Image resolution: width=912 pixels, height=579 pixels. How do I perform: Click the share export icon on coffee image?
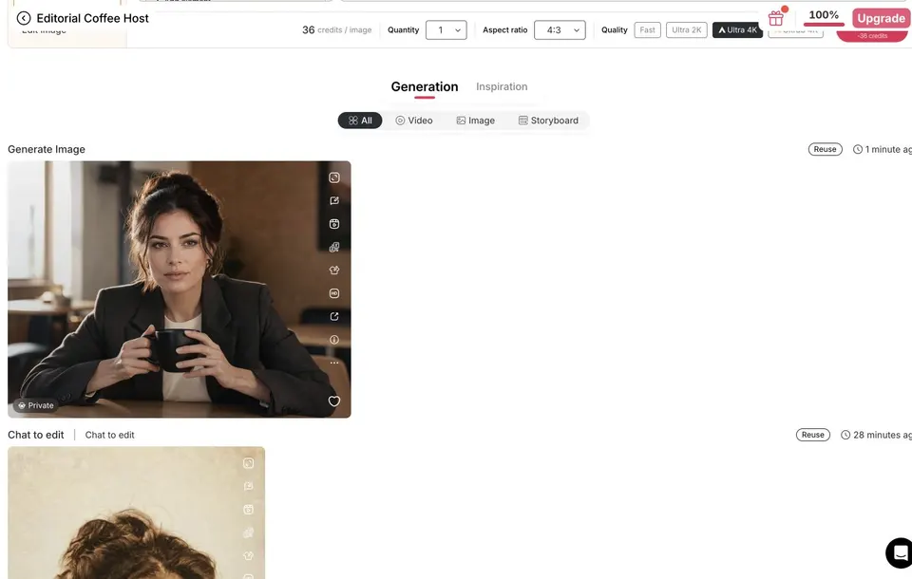point(333,316)
